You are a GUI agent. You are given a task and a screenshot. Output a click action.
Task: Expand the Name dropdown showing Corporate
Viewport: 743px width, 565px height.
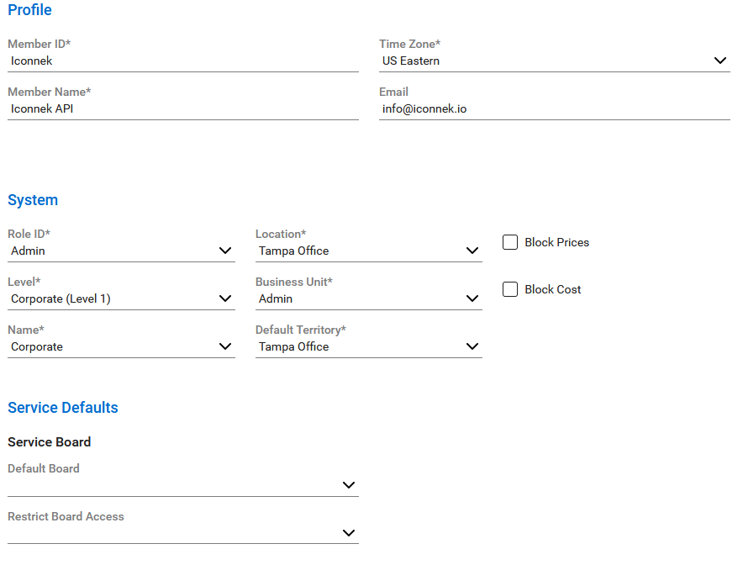click(121, 346)
